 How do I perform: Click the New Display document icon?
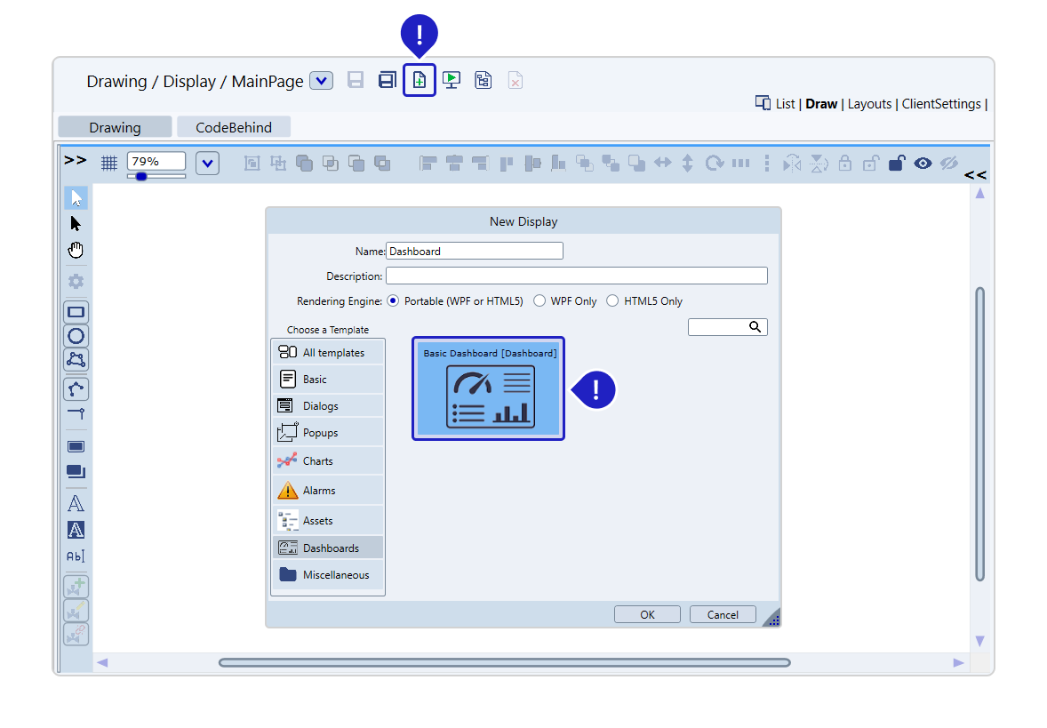[x=420, y=81]
